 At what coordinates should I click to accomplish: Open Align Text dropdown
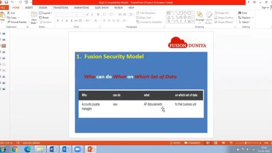[x=144, y=17]
